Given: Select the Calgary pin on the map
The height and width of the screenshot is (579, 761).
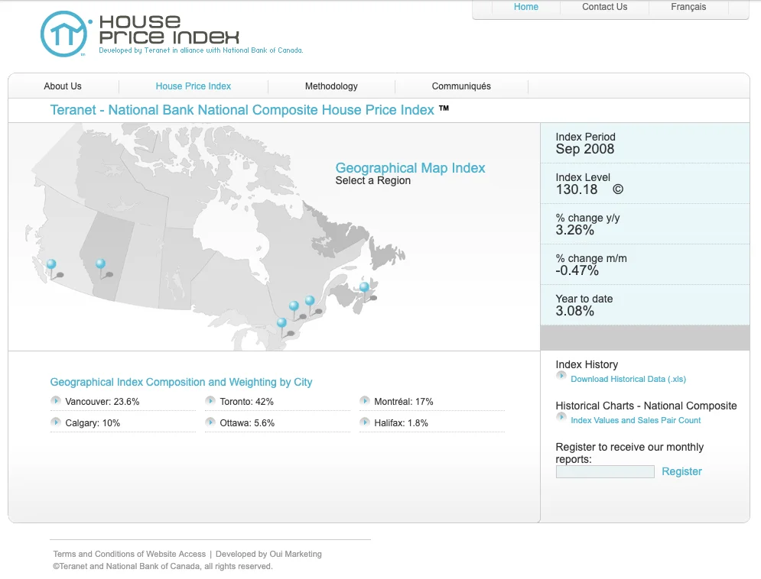Looking at the screenshot, I should pyautogui.click(x=100, y=265).
